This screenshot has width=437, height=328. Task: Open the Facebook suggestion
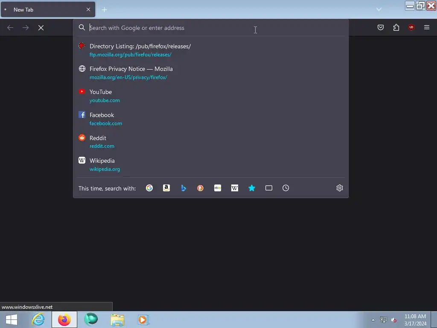211,119
